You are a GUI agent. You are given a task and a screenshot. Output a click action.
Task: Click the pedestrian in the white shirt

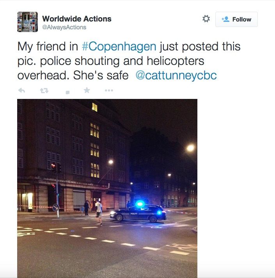(x=99, y=212)
